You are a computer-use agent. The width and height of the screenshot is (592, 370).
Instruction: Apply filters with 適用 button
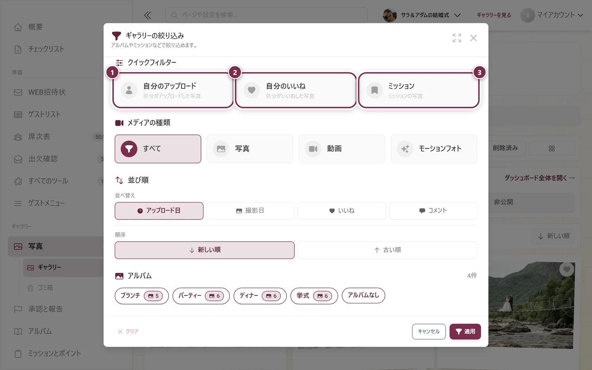465,332
